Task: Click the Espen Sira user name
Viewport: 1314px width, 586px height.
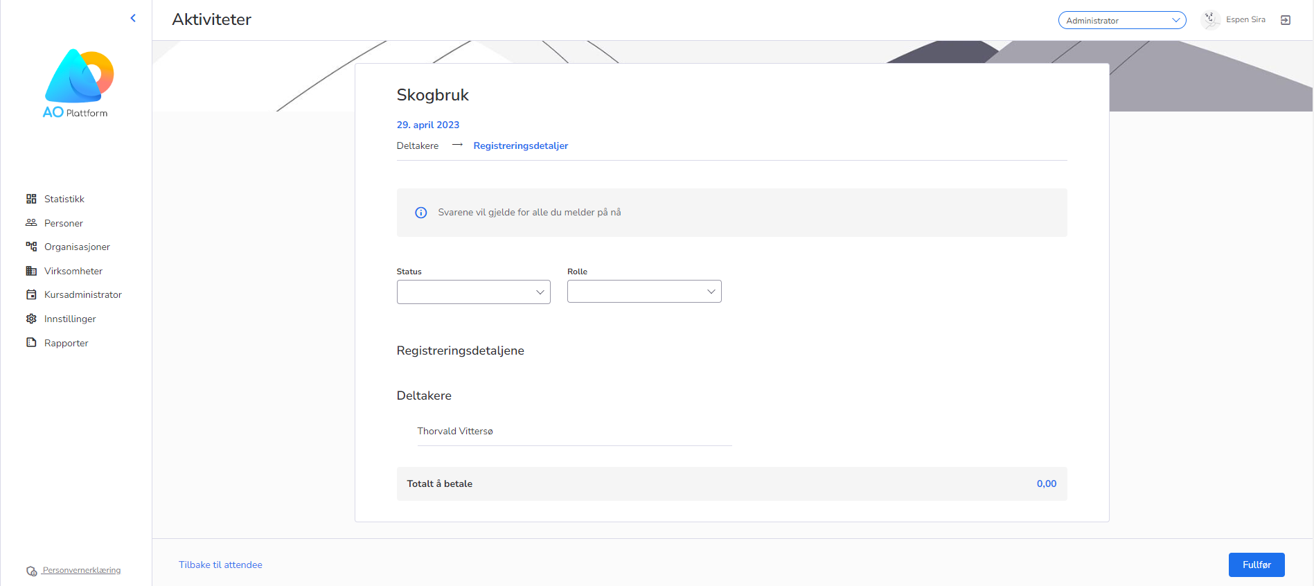Action: point(1245,19)
